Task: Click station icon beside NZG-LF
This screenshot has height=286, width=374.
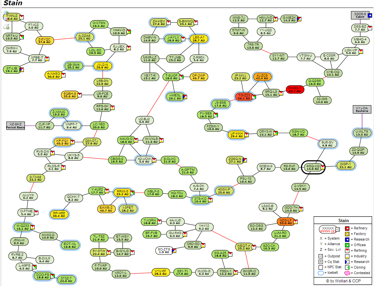Action: [x=296, y=222]
